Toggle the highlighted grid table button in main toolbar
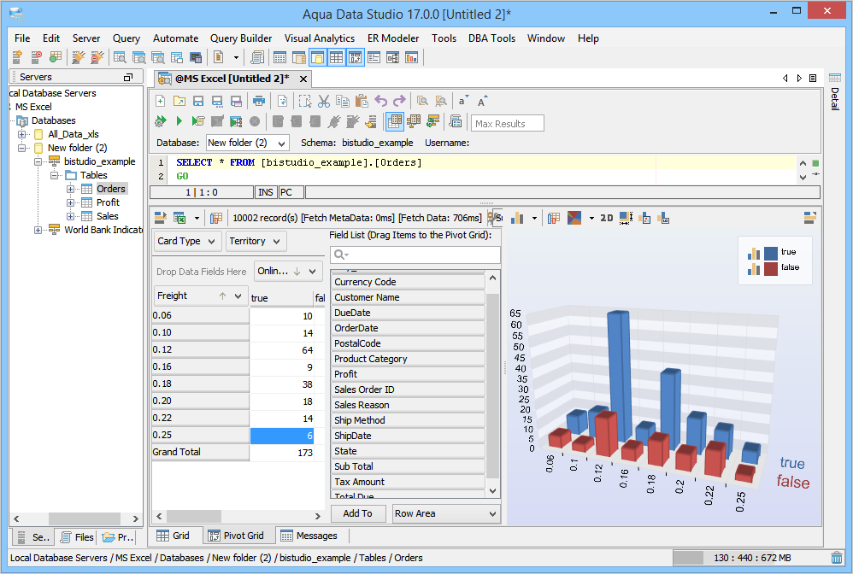 click(336, 57)
